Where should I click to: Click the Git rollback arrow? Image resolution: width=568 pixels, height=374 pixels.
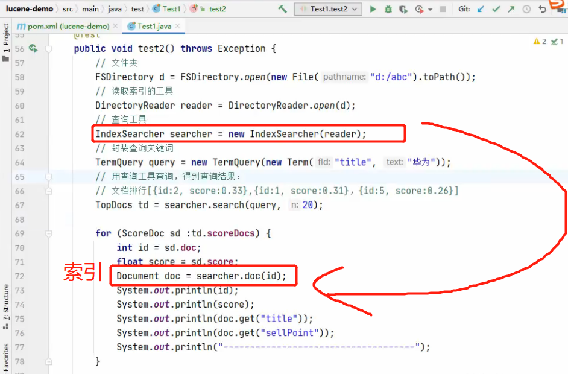(x=542, y=9)
